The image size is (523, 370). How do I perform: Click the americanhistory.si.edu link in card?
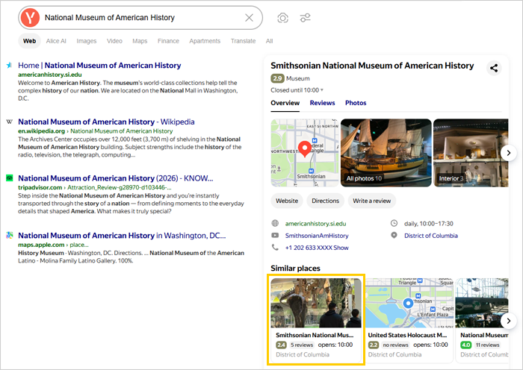click(315, 224)
